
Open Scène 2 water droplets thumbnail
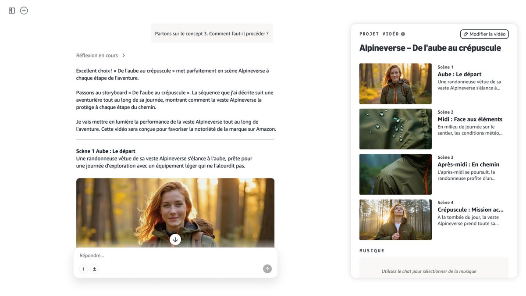[x=395, y=129]
